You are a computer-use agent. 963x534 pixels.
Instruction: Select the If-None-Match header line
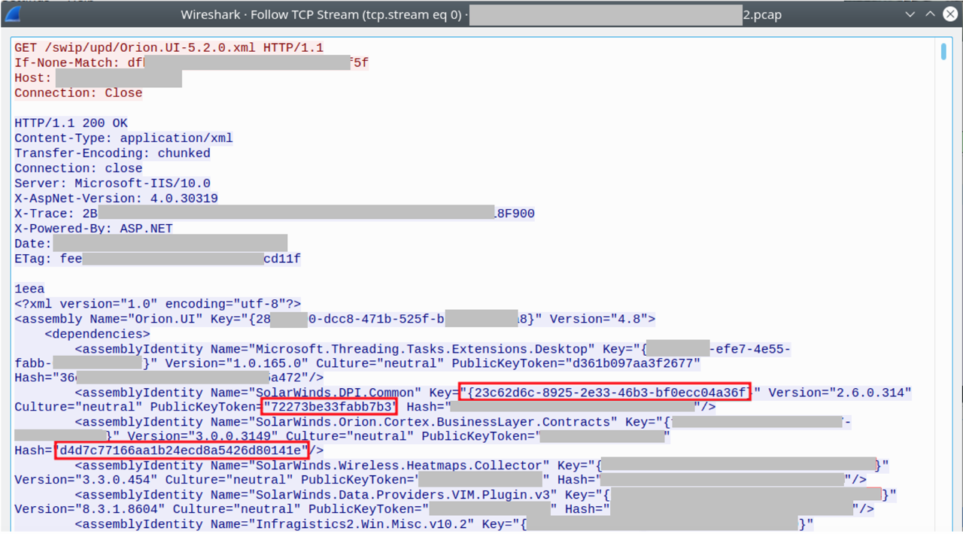point(191,63)
